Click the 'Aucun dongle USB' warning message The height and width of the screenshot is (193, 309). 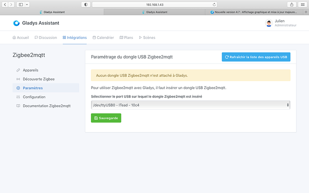pyautogui.click(x=191, y=75)
